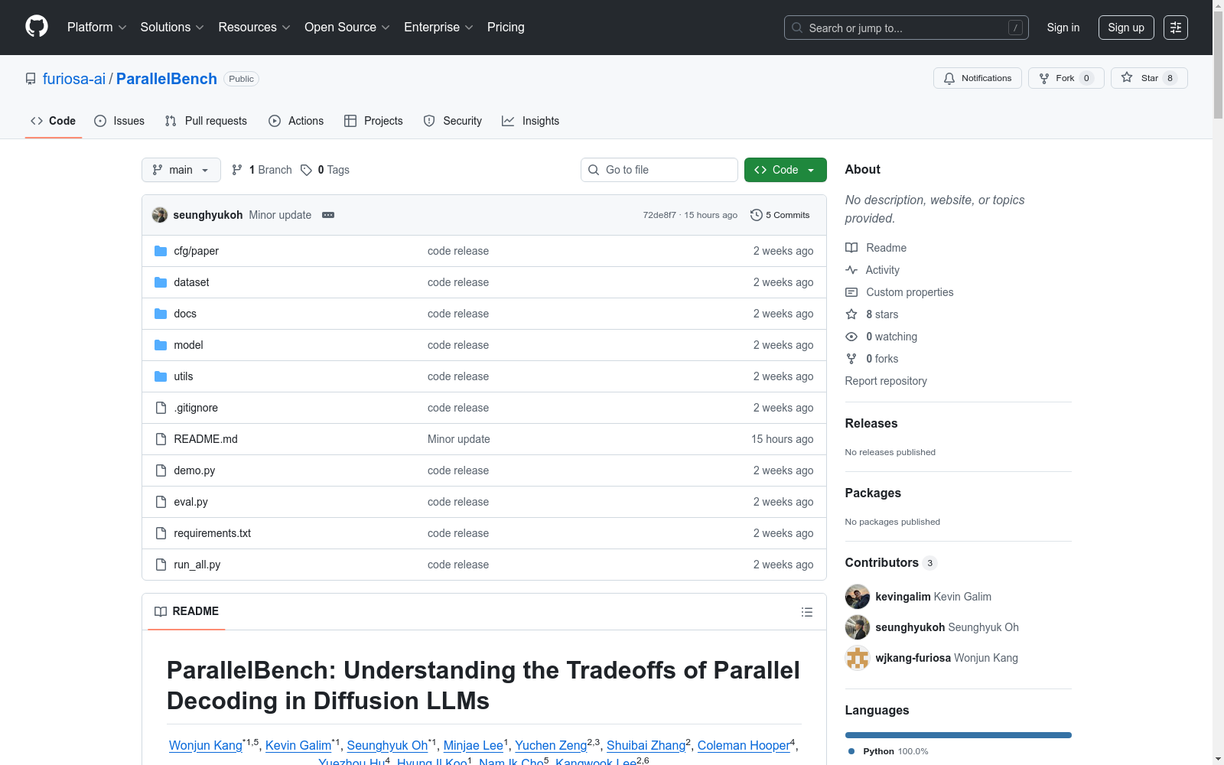The image size is (1224, 765).
Task: Click the Tags tag icon
Action: [306, 170]
